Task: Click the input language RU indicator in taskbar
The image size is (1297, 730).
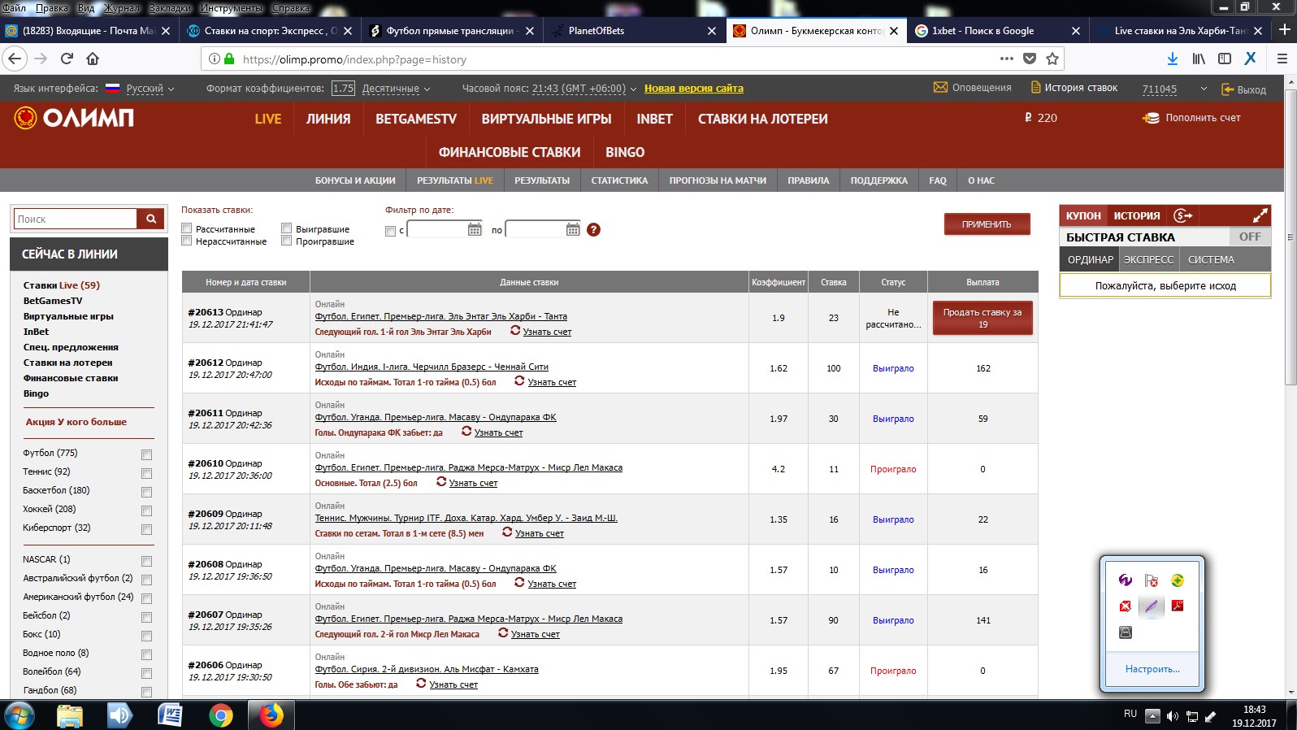Action: point(1130,714)
